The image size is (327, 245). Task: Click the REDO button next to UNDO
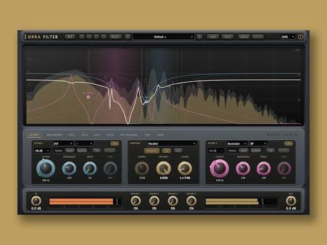point(258,37)
